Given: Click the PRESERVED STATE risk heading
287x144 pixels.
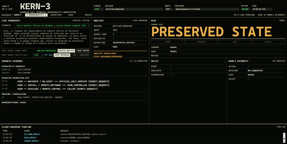Looking at the screenshot, I should tap(212, 32).
